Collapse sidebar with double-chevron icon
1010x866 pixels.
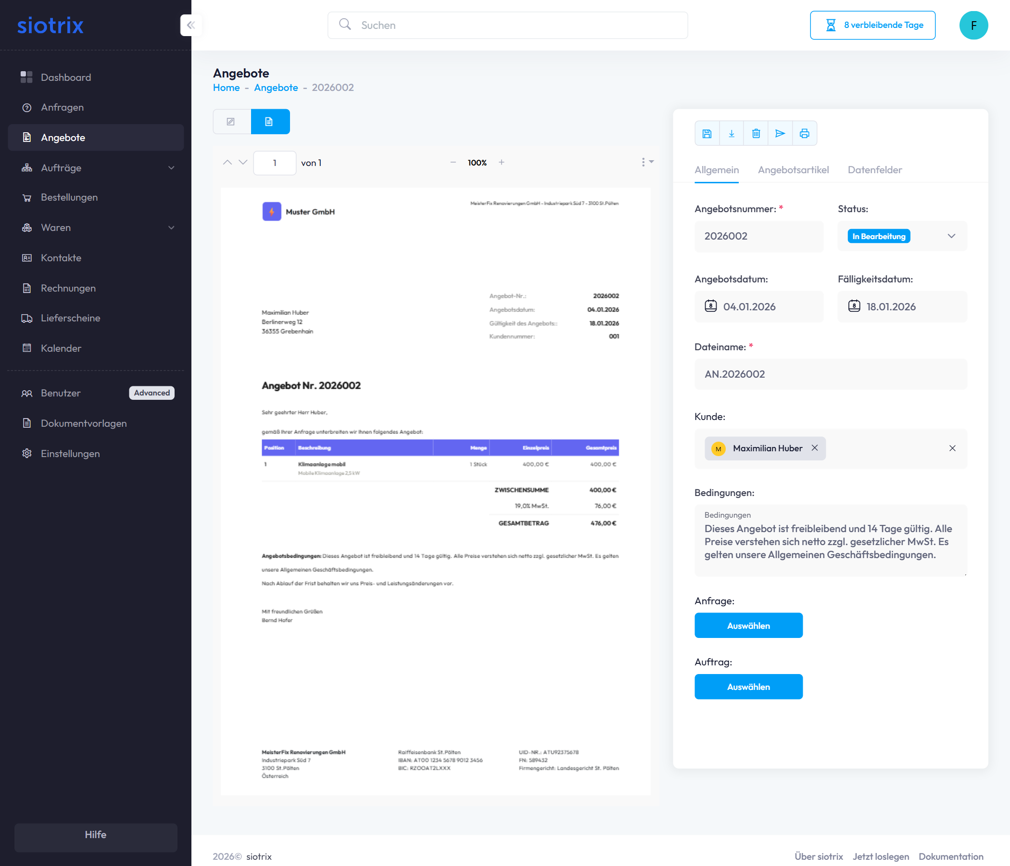coord(191,25)
